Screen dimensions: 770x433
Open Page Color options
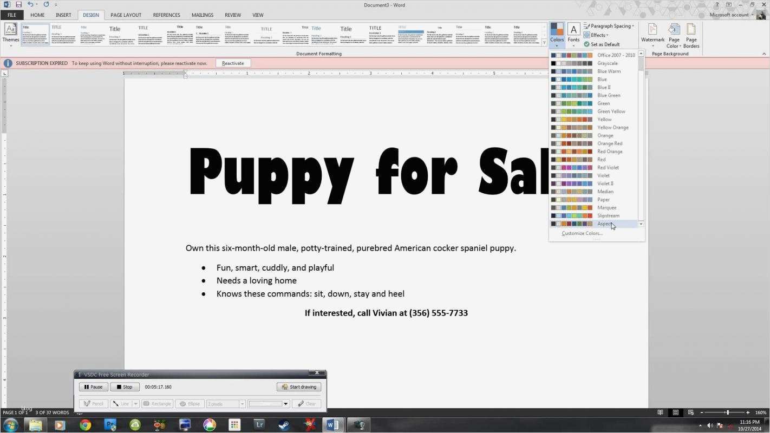pyautogui.click(x=673, y=34)
